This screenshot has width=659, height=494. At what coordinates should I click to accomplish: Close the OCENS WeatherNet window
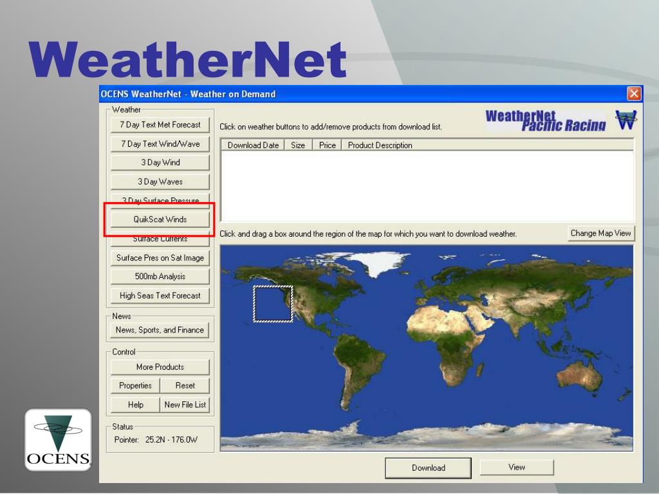tap(634, 93)
